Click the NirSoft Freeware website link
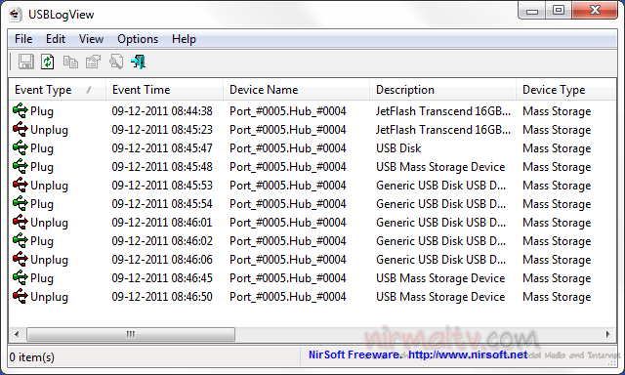The width and height of the screenshot is (625, 375). [x=418, y=354]
